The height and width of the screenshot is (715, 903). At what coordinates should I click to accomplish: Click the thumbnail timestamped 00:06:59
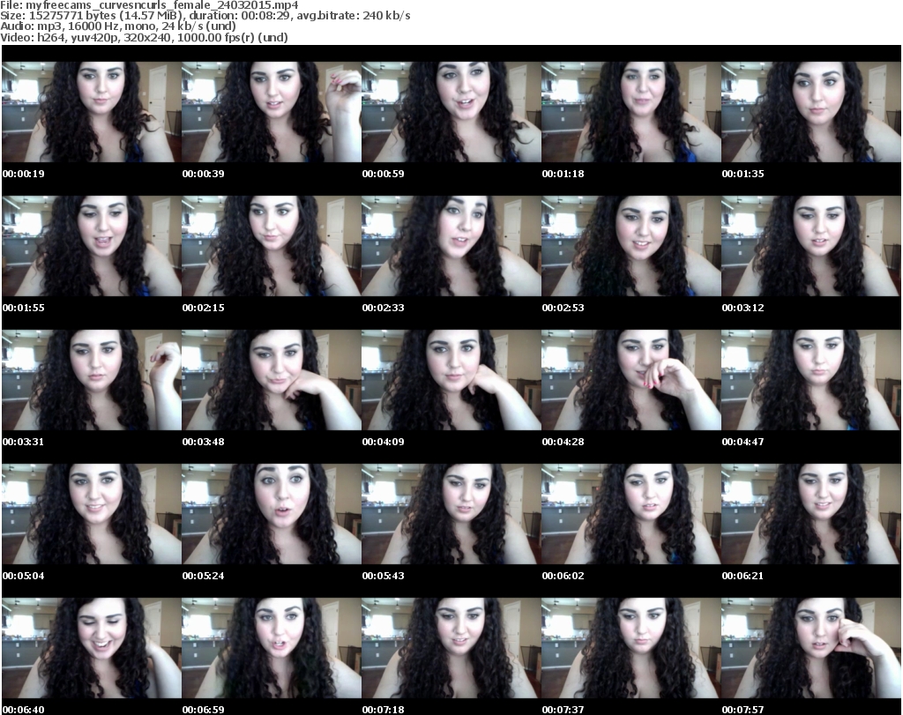(x=272, y=648)
